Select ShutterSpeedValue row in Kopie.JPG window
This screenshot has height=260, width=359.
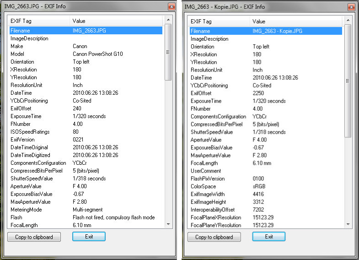tap(266, 132)
